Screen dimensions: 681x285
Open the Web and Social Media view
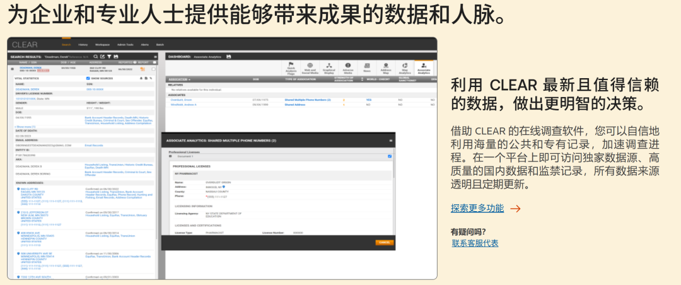pyautogui.click(x=310, y=68)
